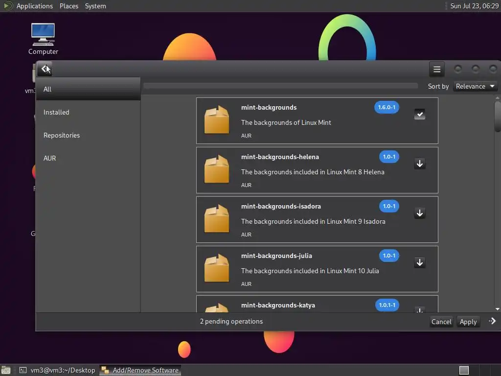Select the Installed category in sidebar
The height and width of the screenshot is (376, 501).
(x=88, y=112)
